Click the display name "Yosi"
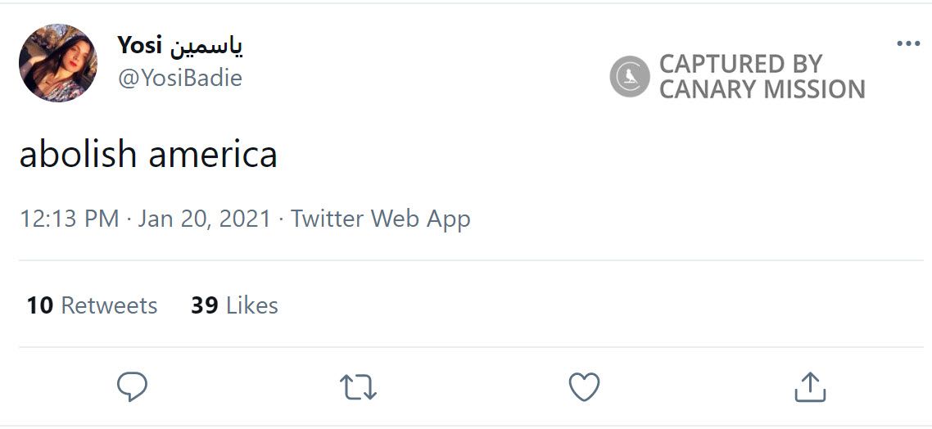932x429 pixels. click(142, 45)
